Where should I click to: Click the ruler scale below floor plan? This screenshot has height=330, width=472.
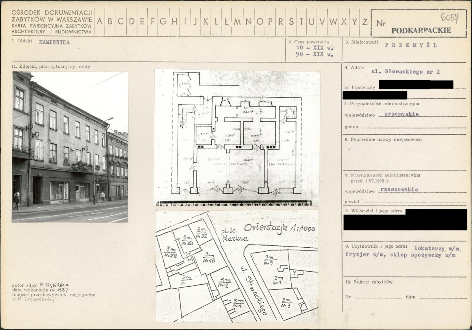click(x=234, y=204)
